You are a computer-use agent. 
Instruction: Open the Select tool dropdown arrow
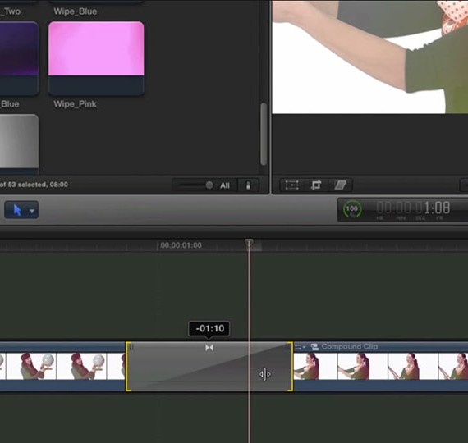(x=32, y=211)
